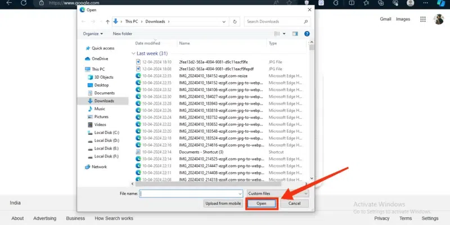
Task: Open the 3D Objects folder
Action: 101,77
